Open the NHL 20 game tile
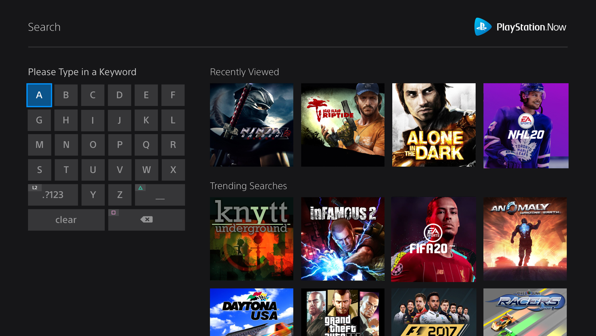The image size is (596, 336). click(526, 125)
